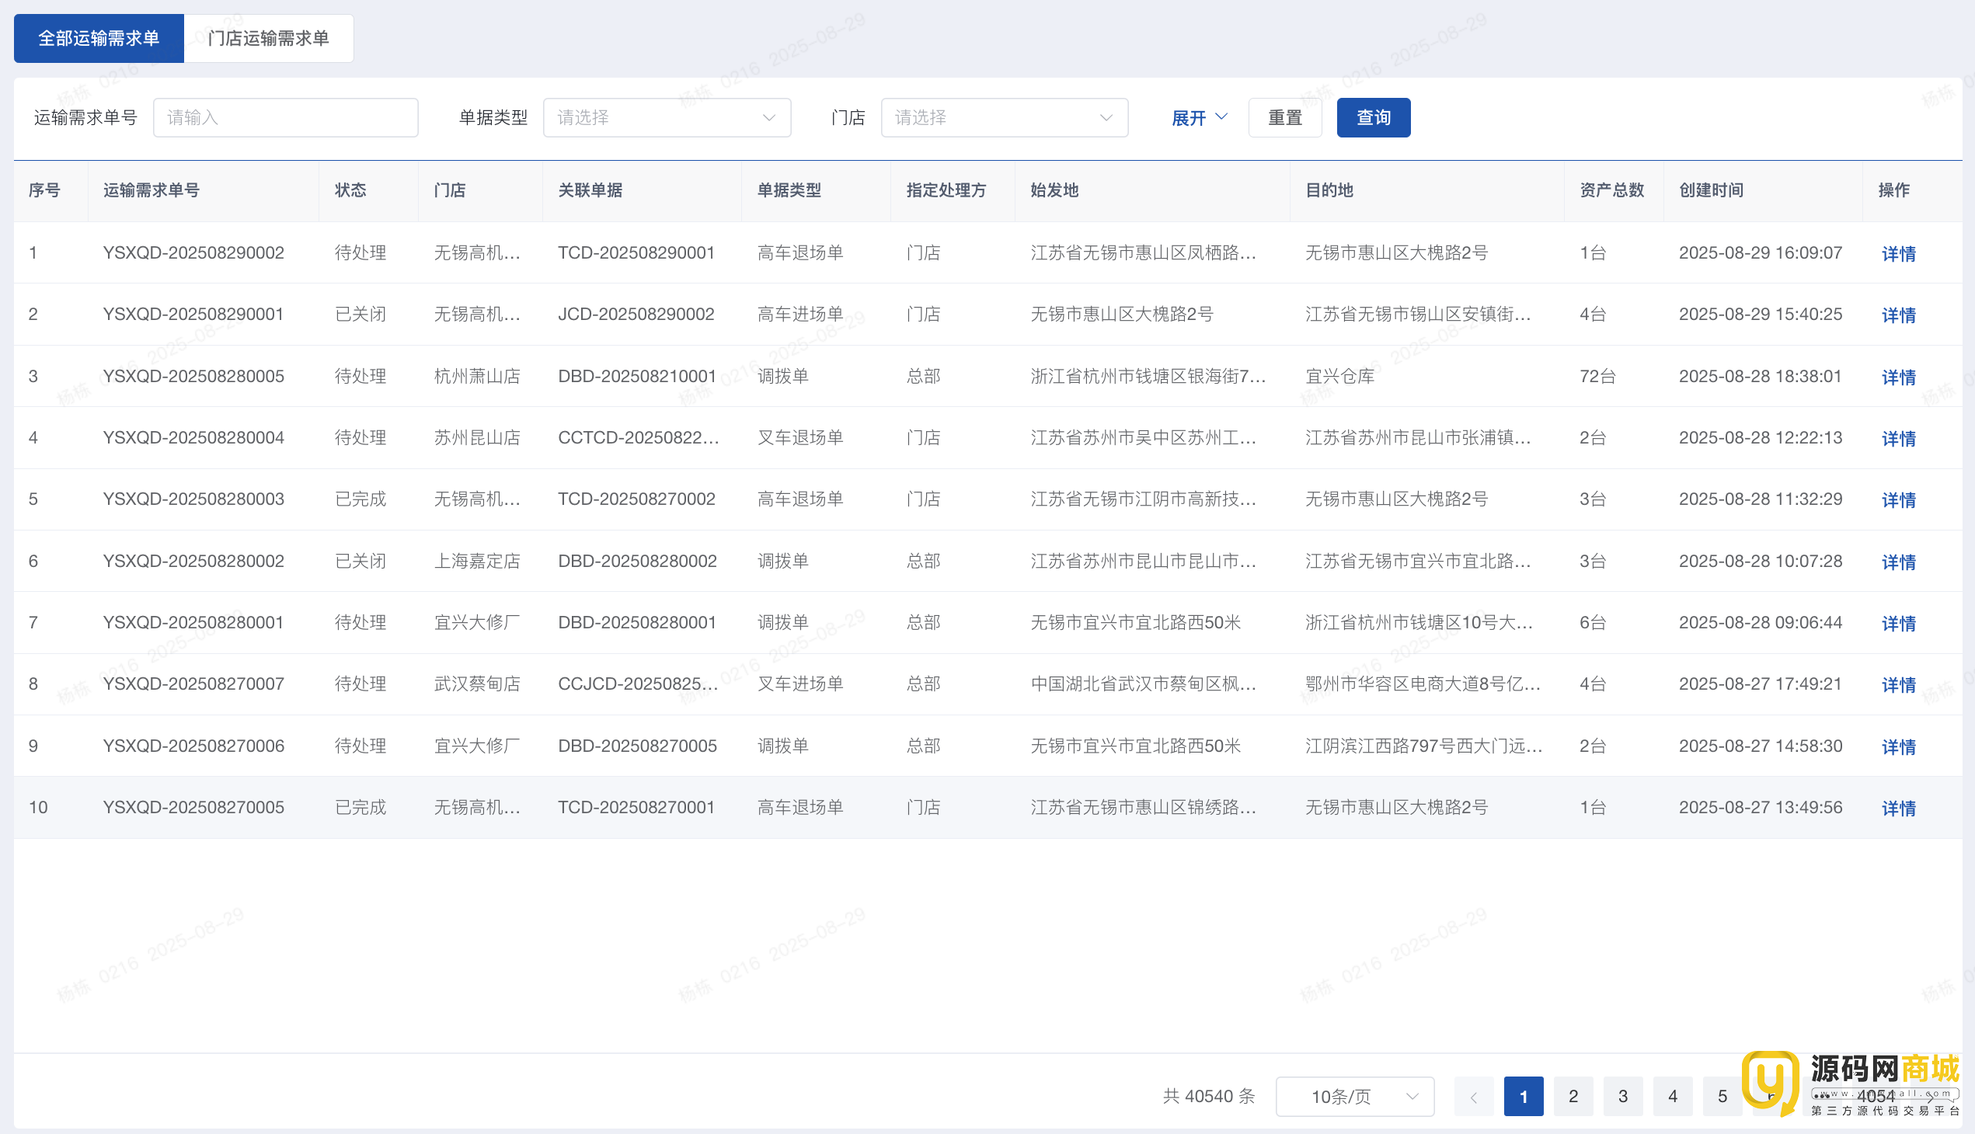Open the 单据类型 dropdown
Screen dimensions: 1975x1134
click(666, 117)
